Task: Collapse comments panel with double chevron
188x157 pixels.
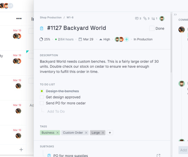Action: [175, 15]
